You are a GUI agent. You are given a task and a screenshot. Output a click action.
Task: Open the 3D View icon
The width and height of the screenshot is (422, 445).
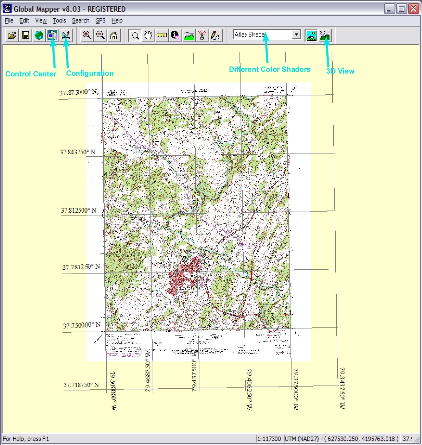point(325,36)
